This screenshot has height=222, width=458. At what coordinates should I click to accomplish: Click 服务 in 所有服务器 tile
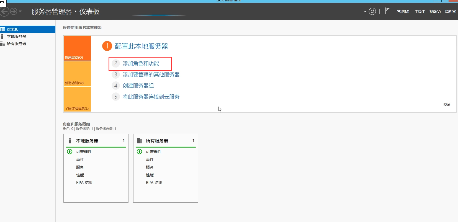150,167
